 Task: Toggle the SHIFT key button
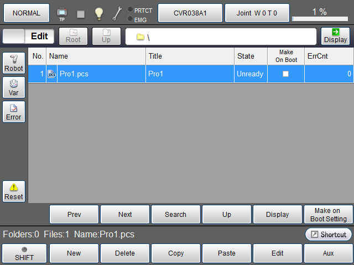(x=24, y=253)
